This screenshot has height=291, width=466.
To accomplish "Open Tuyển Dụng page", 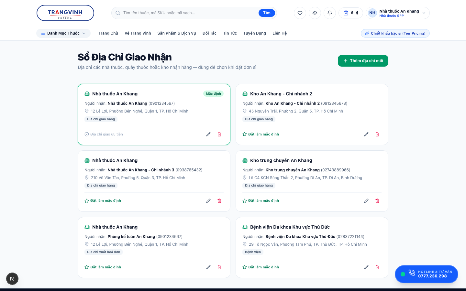I will (x=255, y=33).
